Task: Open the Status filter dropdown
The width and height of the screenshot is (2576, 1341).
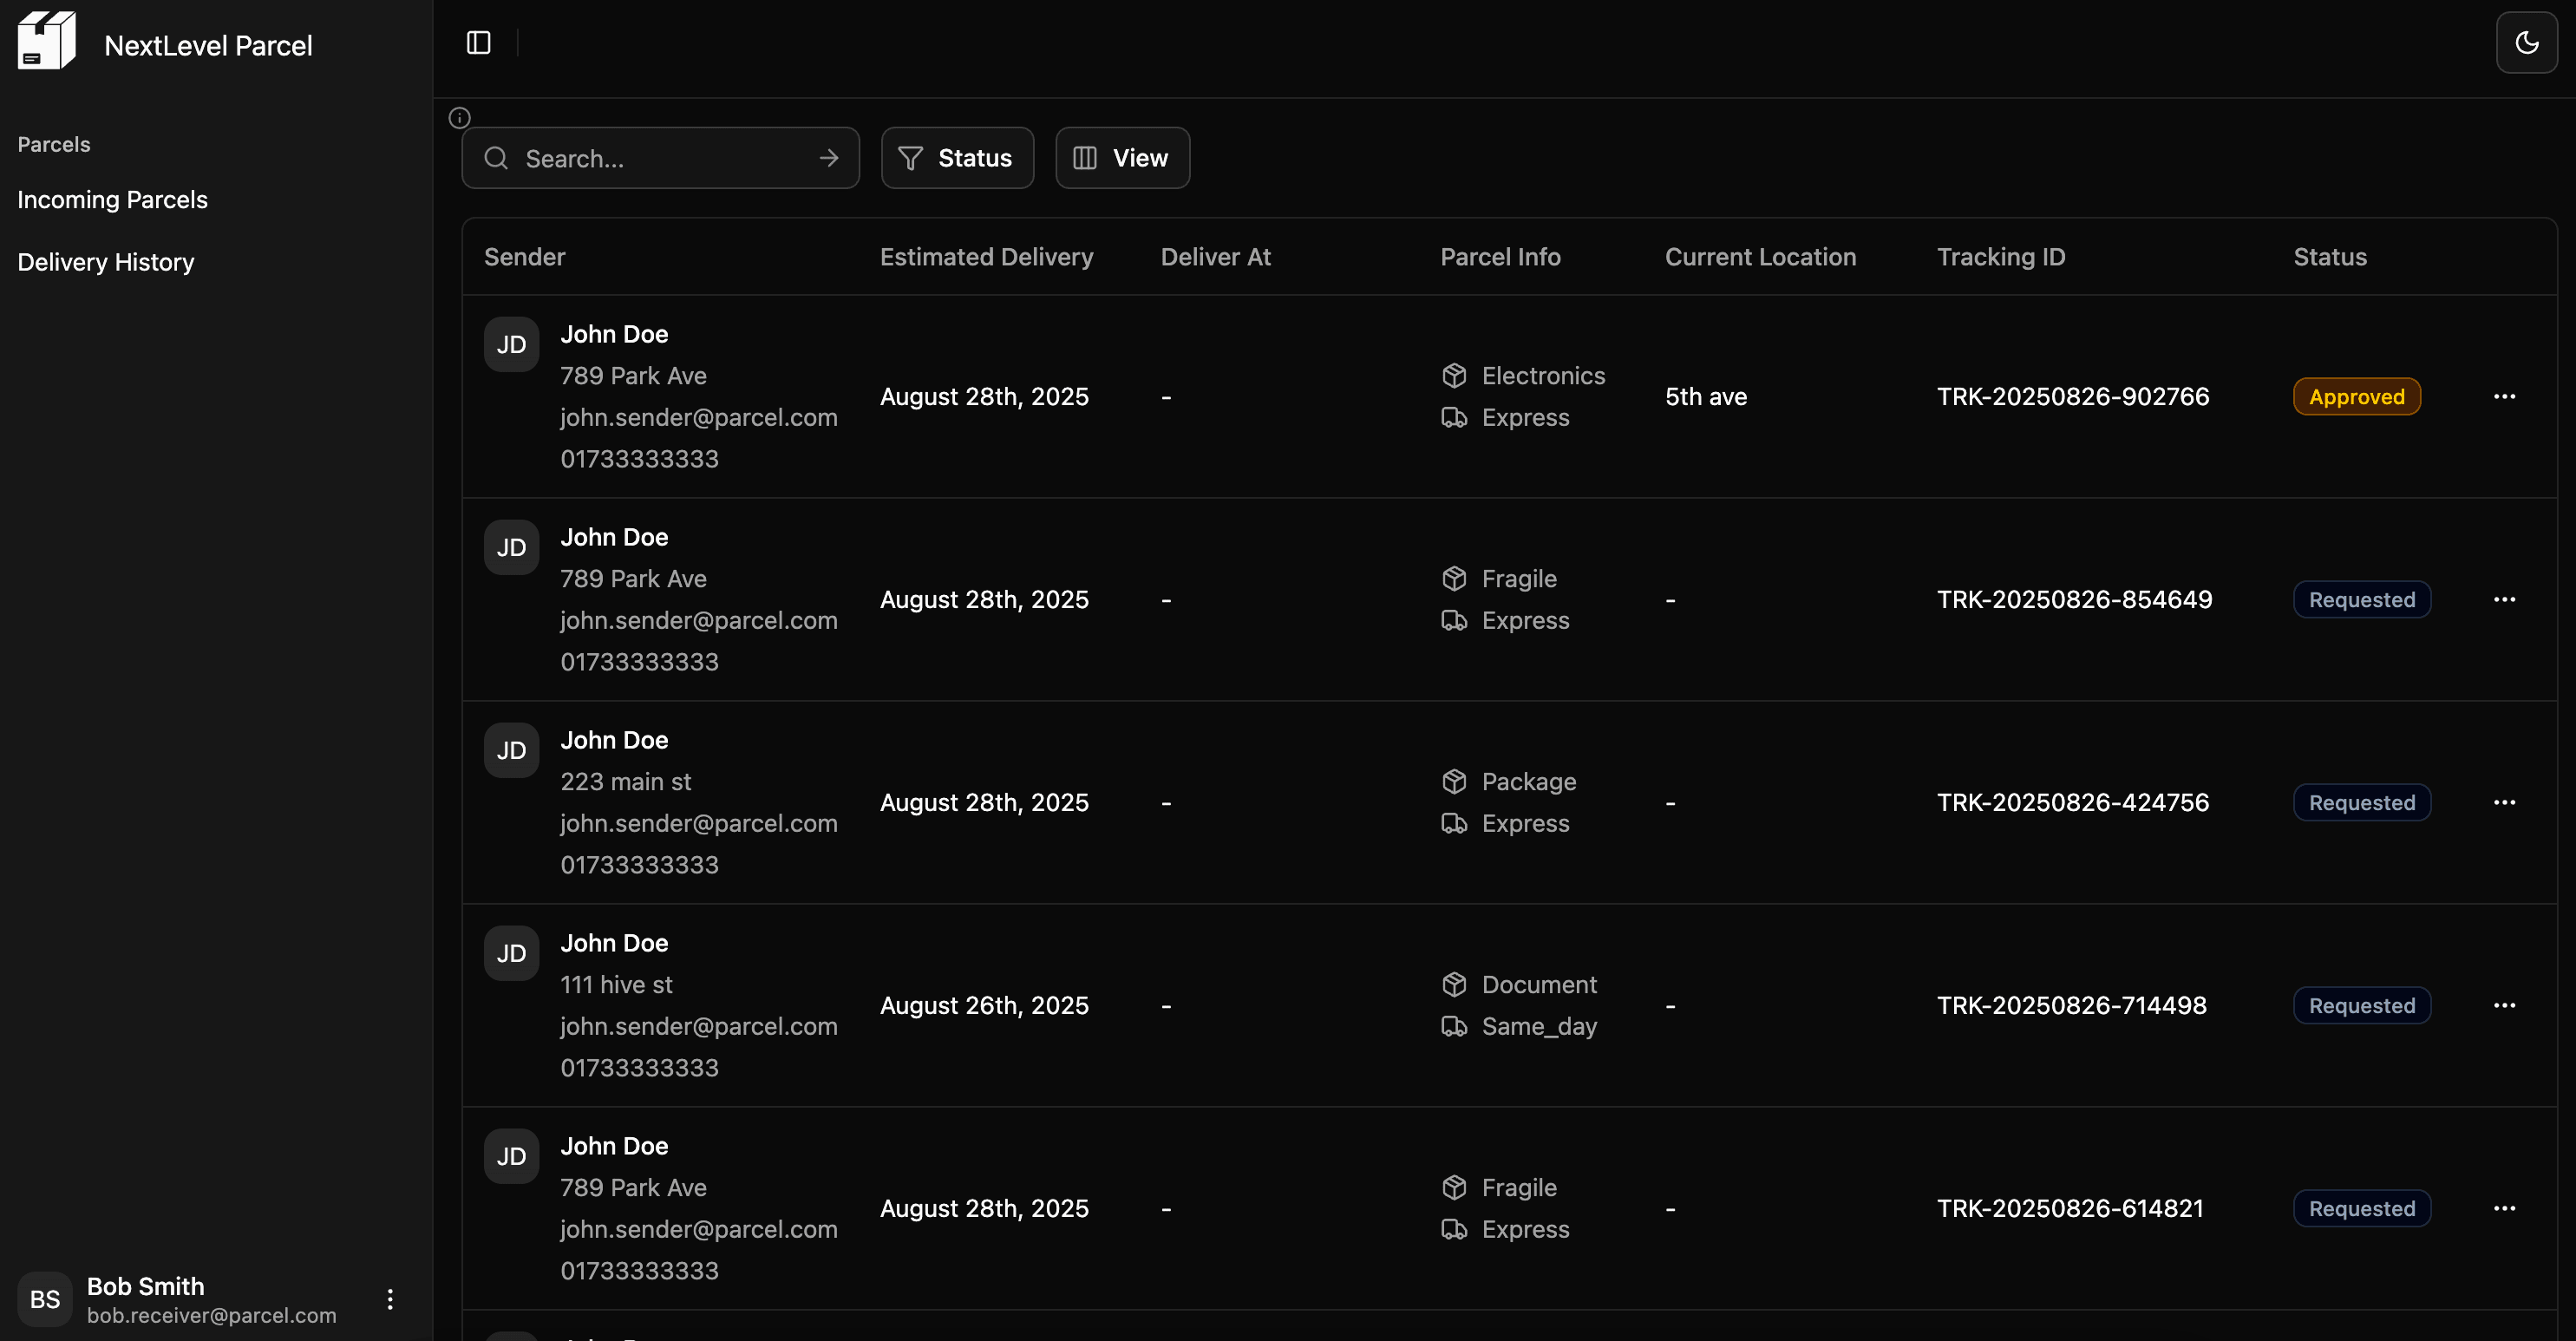Action: pos(957,158)
